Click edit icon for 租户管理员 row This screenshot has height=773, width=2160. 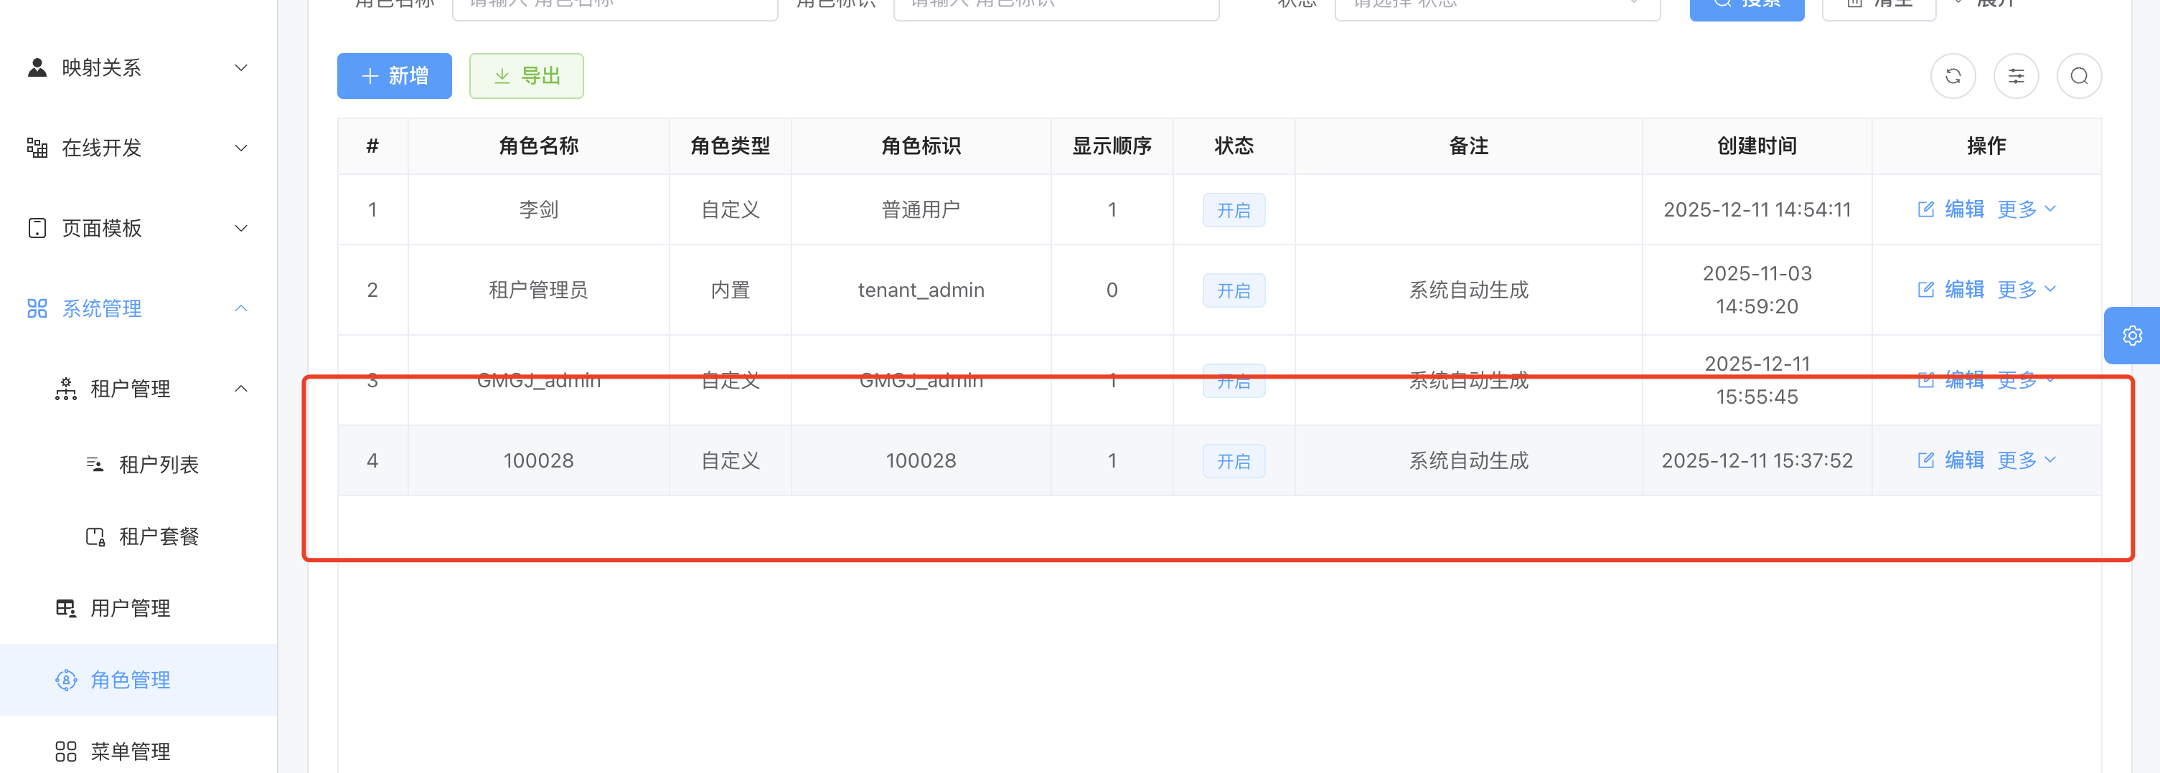coord(1926,290)
